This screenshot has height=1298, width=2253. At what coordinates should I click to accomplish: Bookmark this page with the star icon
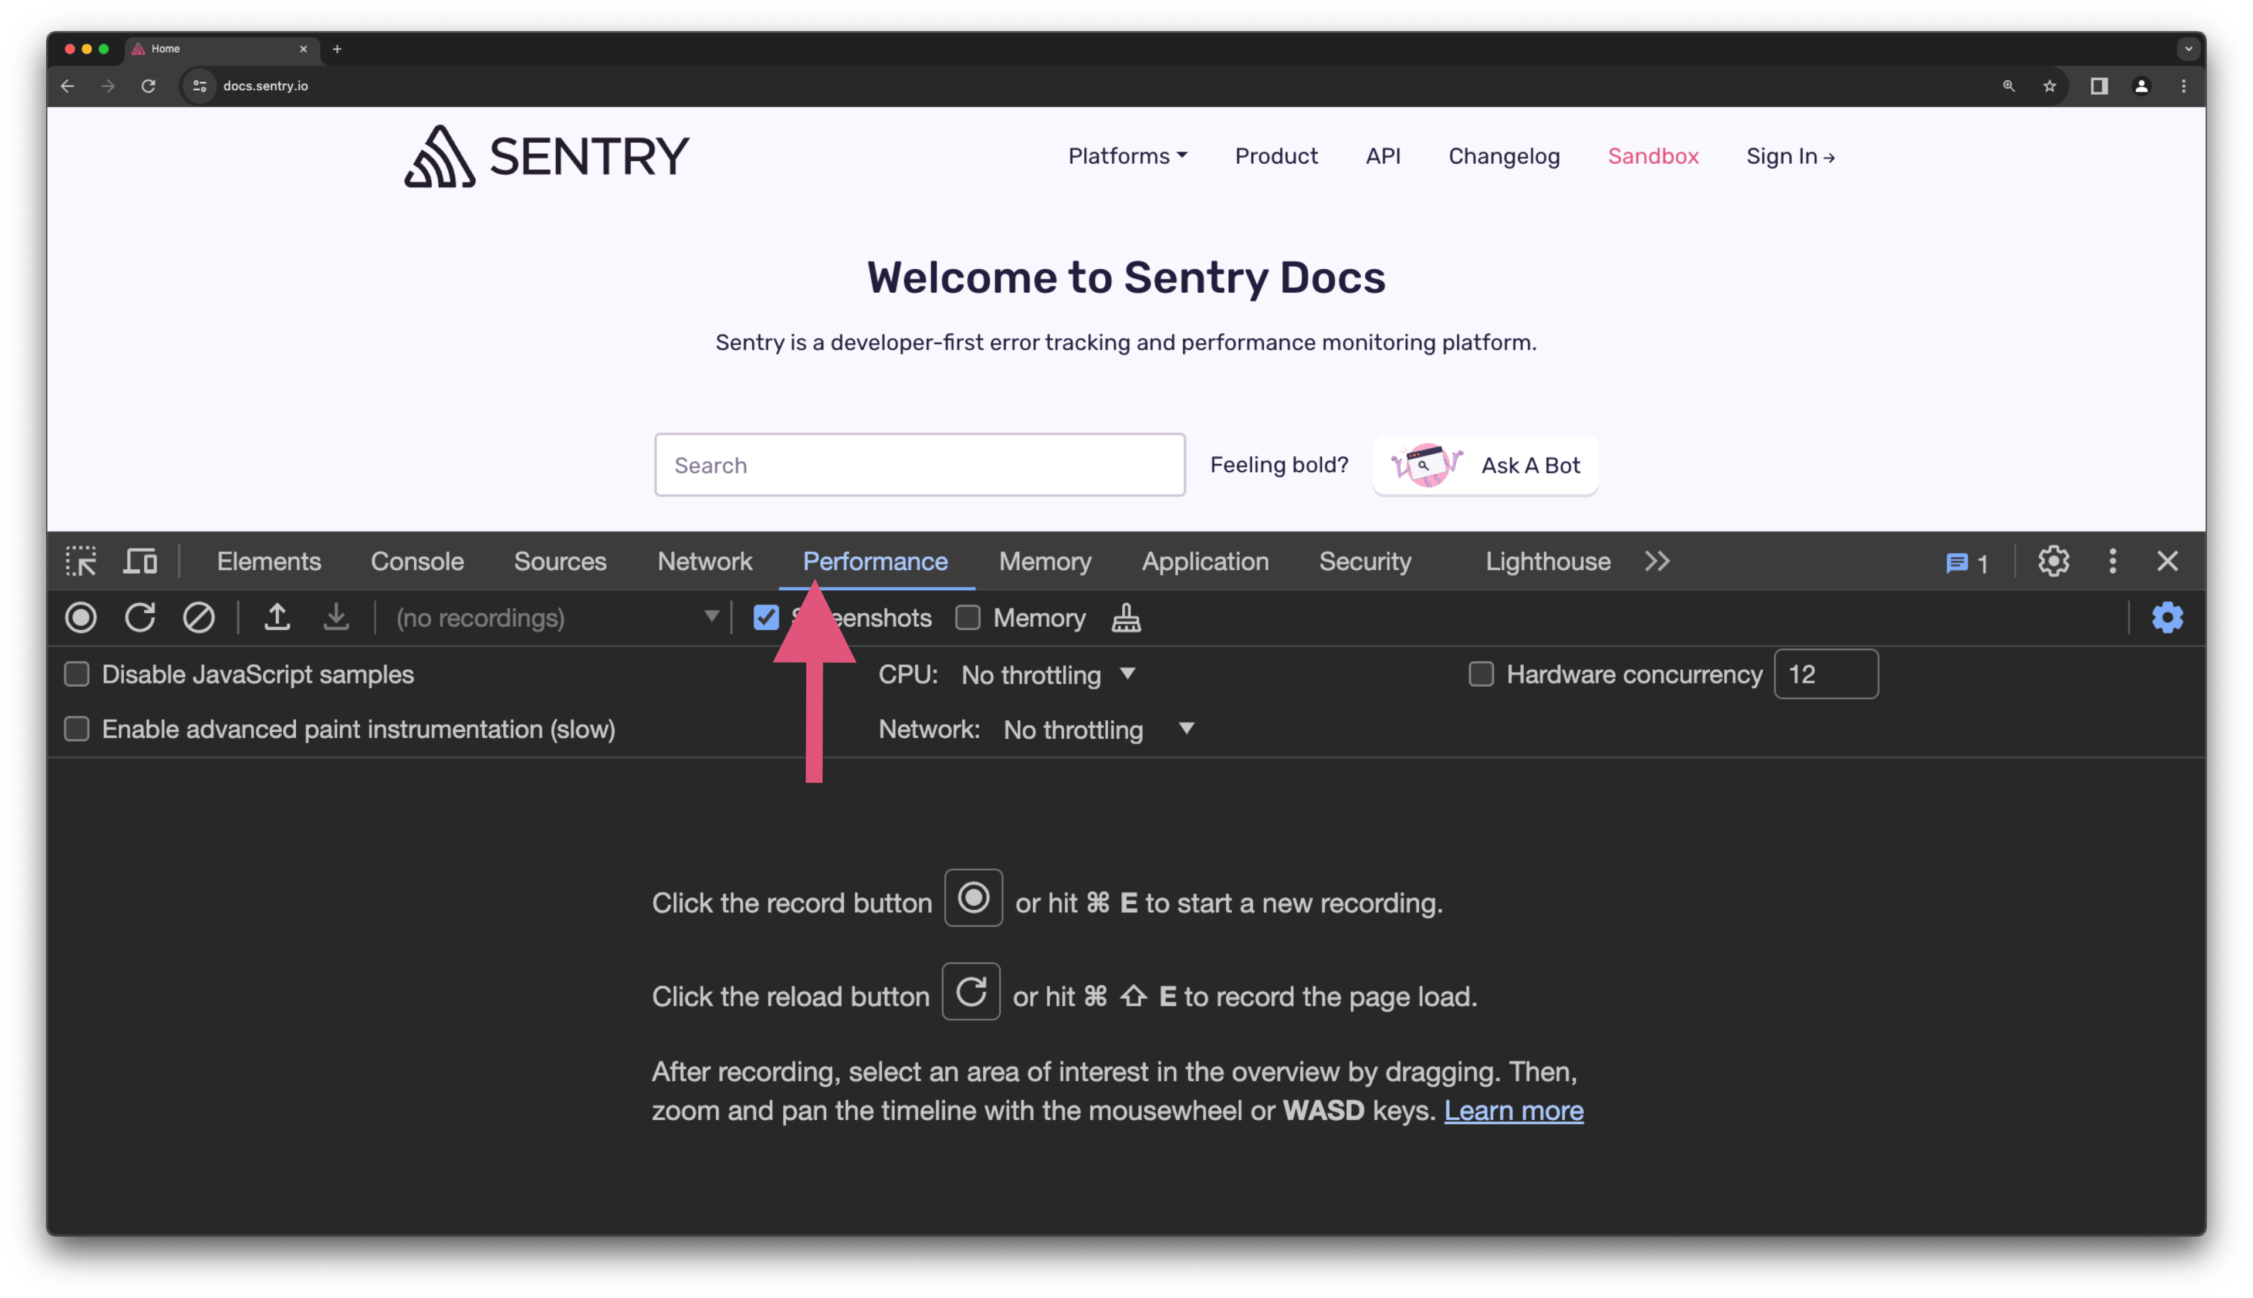pos(2049,86)
